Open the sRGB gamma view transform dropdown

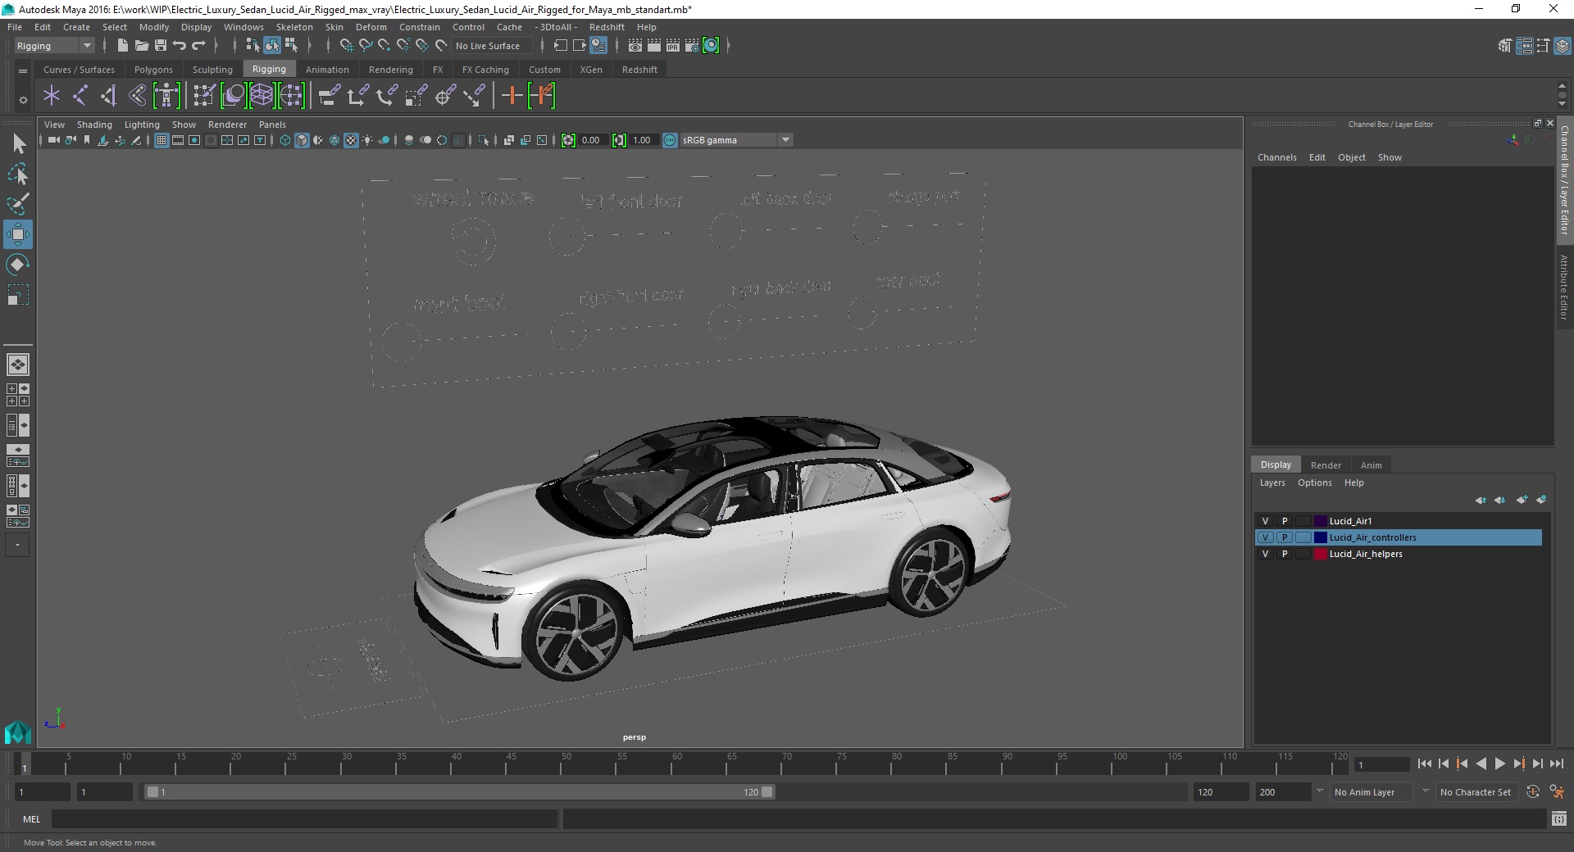coord(737,140)
